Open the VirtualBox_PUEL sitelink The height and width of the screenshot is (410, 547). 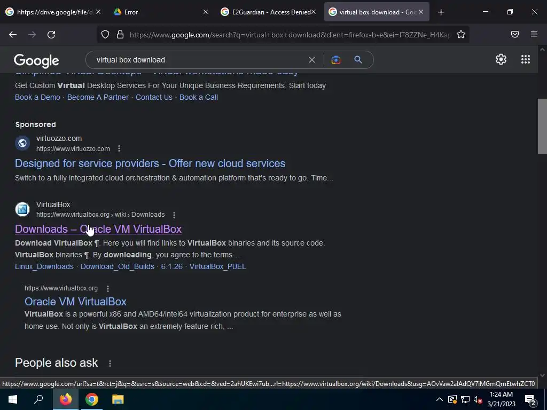pyautogui.click(x=218, y=267)
